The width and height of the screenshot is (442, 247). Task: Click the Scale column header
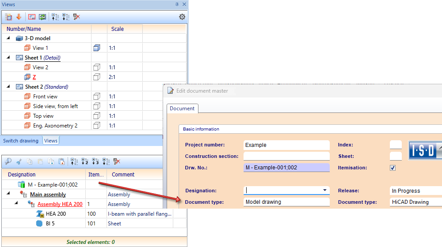click(x=125, y=29)
